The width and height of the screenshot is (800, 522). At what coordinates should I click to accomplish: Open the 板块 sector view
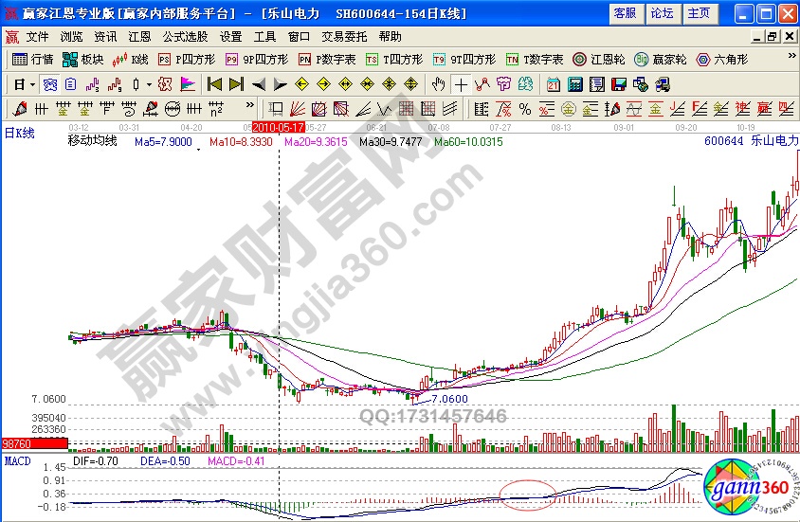[82, 60]
